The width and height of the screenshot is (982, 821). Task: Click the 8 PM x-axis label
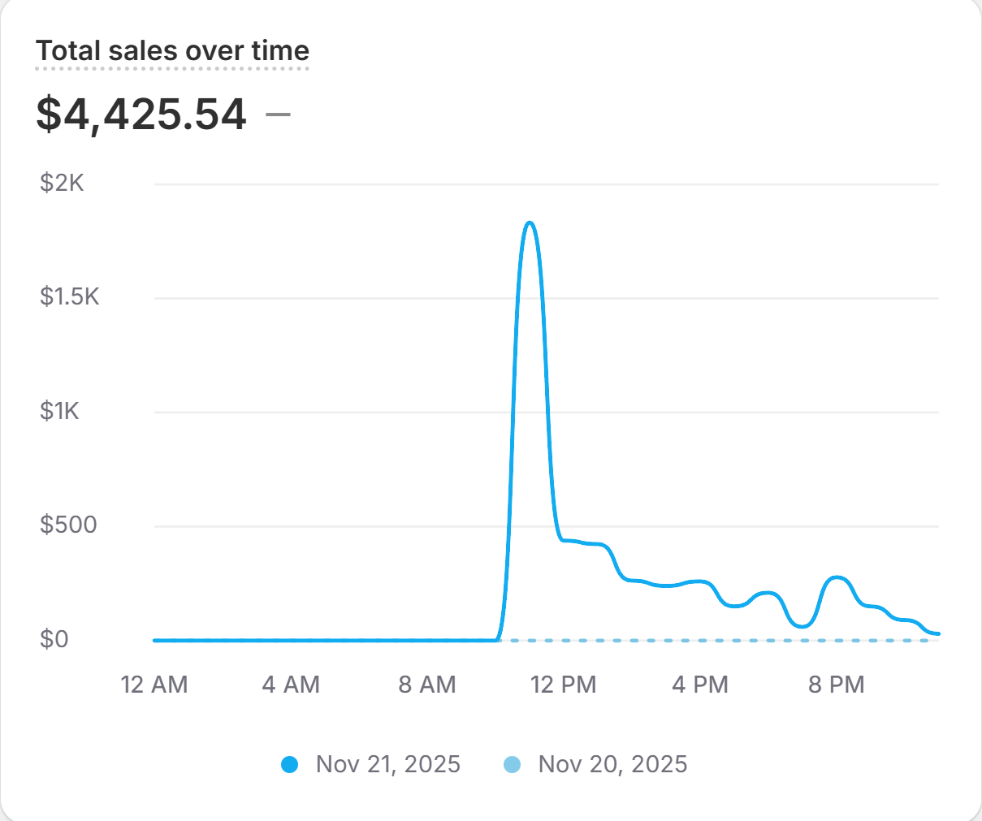pyautogui.click(x=837, y=685)
